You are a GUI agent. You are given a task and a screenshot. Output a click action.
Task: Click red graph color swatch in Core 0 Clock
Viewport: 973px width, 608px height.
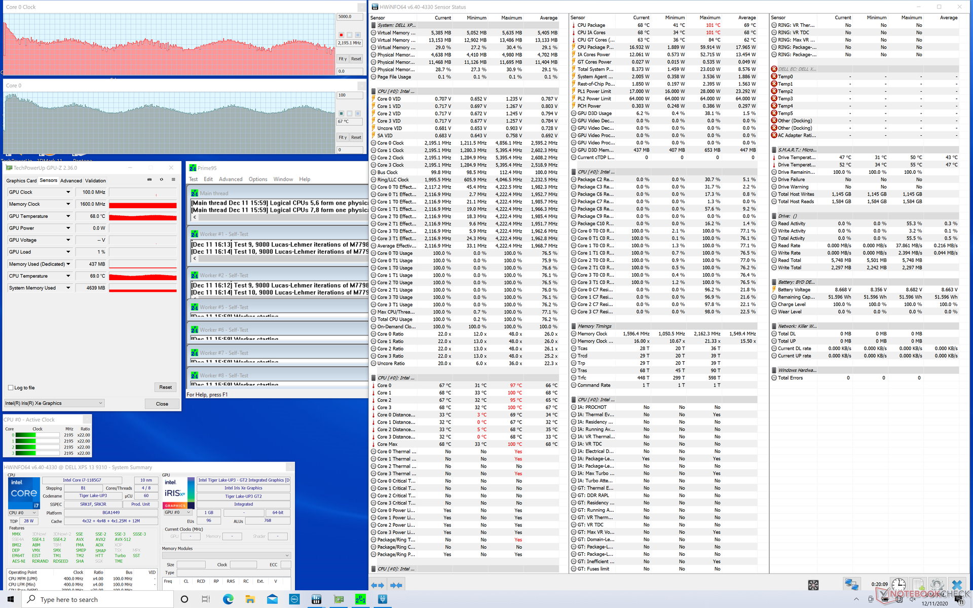click(341, 35)
